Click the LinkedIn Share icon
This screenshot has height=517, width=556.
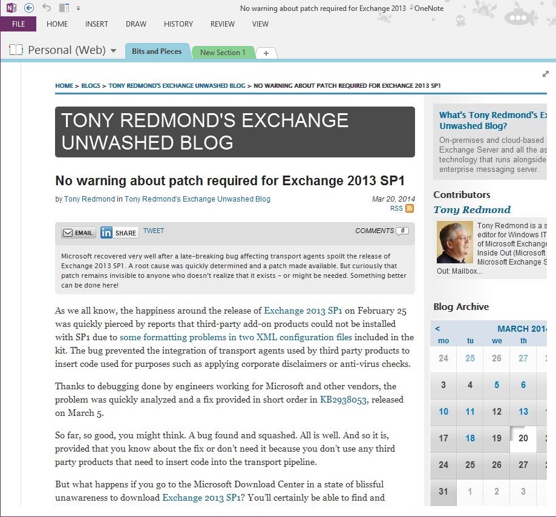(x=106, y=232)
